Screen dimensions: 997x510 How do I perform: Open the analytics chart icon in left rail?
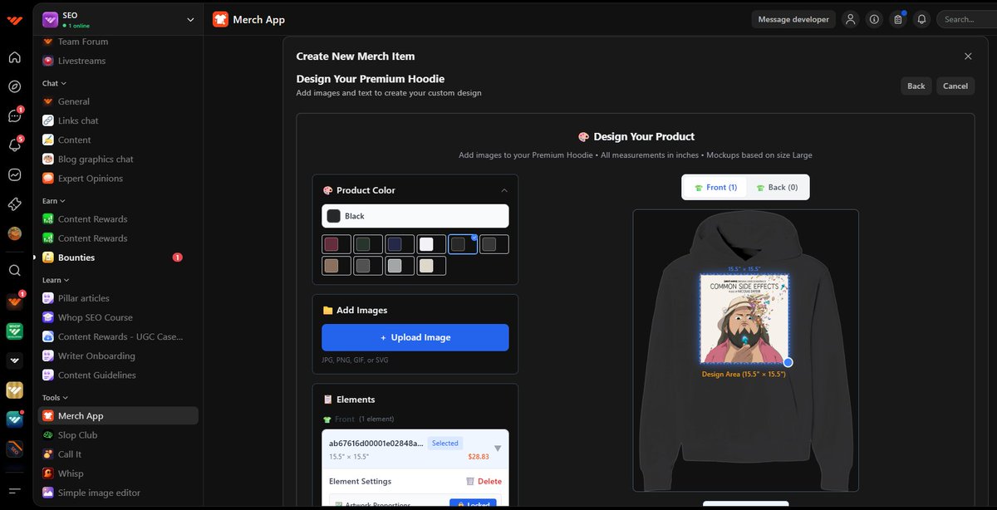tap(14, 174)
